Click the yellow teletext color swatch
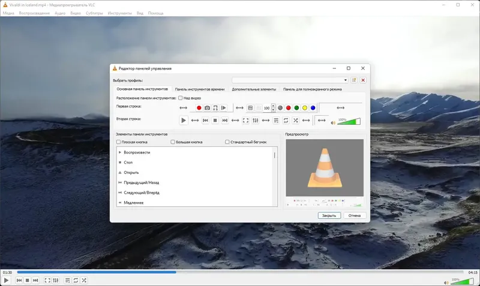 tap(305, 108)
